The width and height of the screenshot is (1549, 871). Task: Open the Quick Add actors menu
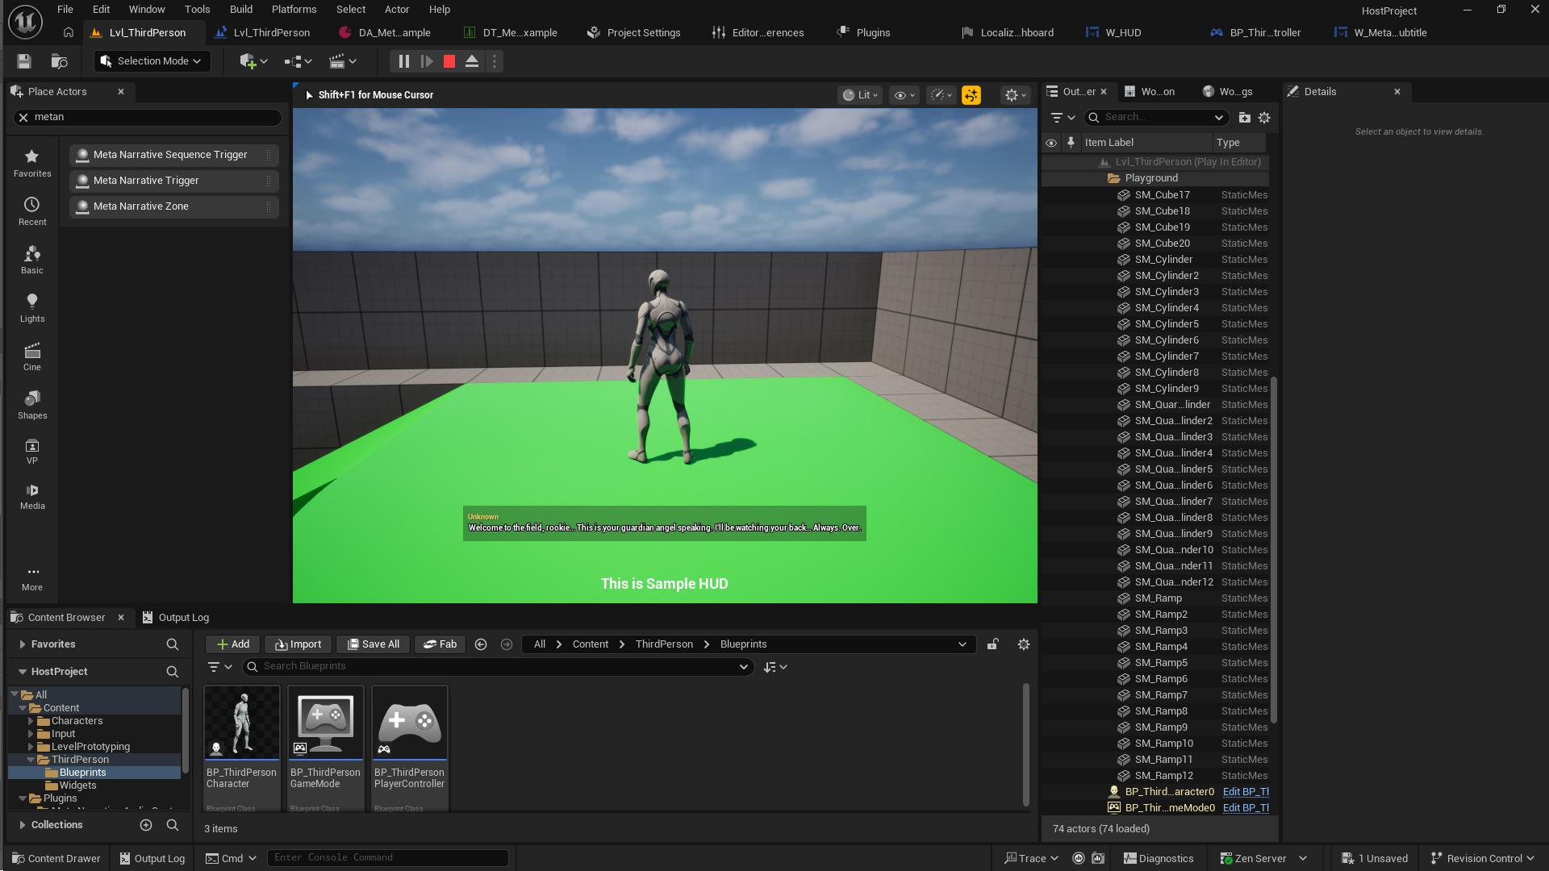click(251, 61)
